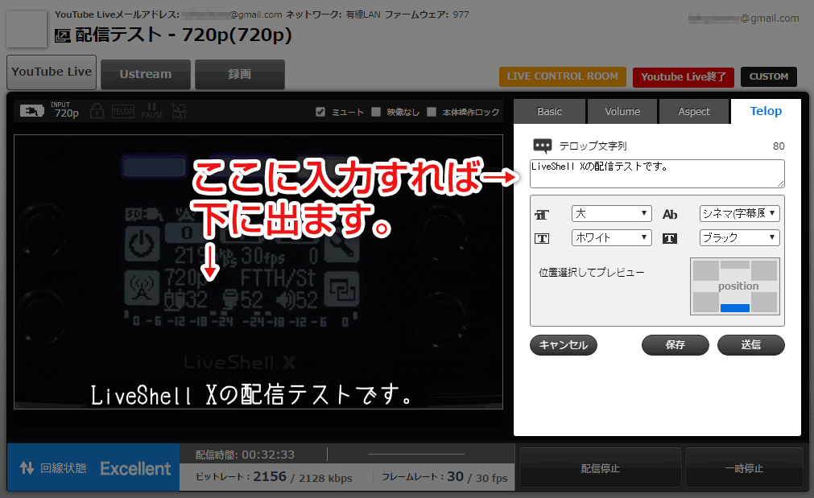Select the bottom-right telop position box
This screenshot has width=814, height=498.
pos(763,302)
